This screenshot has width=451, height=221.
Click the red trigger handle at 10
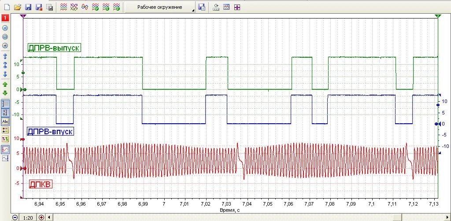tap(23, 140)
